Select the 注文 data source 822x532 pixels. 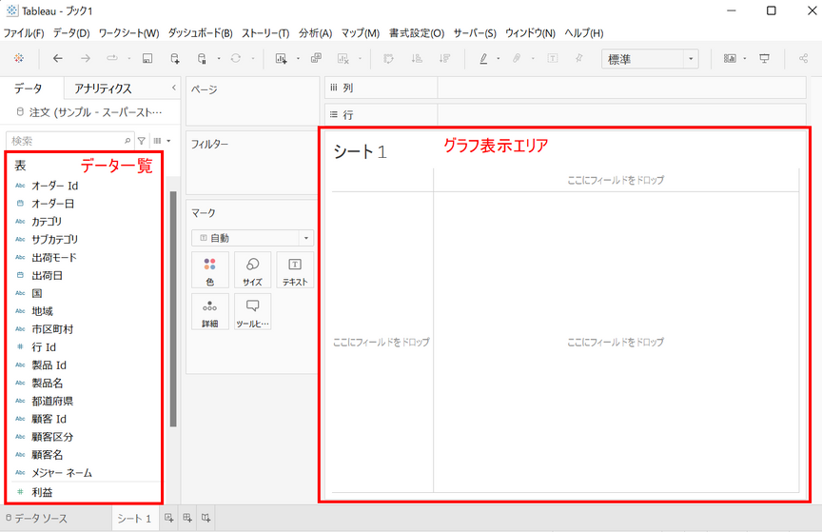(x=90, y=112)
